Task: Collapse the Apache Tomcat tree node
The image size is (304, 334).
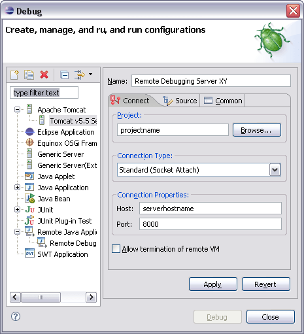Action: 17,109
